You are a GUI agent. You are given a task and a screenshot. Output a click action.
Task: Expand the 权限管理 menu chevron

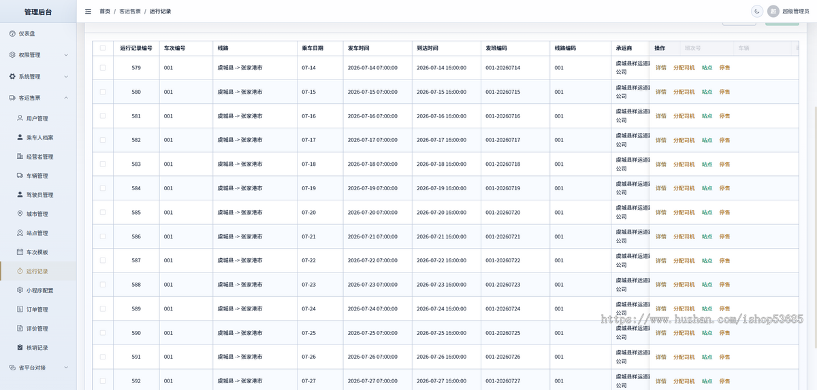tap(66, 55)
